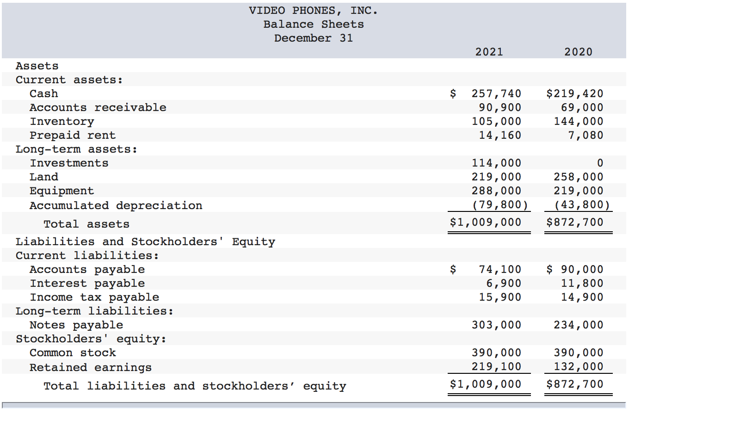Click the Accounts receivable line item

(97, 107)
